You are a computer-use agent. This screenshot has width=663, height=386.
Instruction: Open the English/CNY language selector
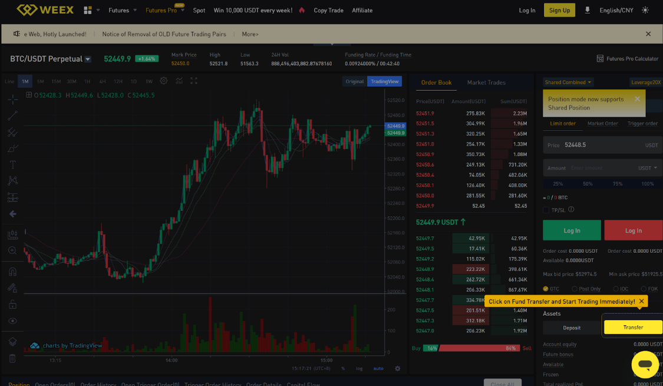616,10
